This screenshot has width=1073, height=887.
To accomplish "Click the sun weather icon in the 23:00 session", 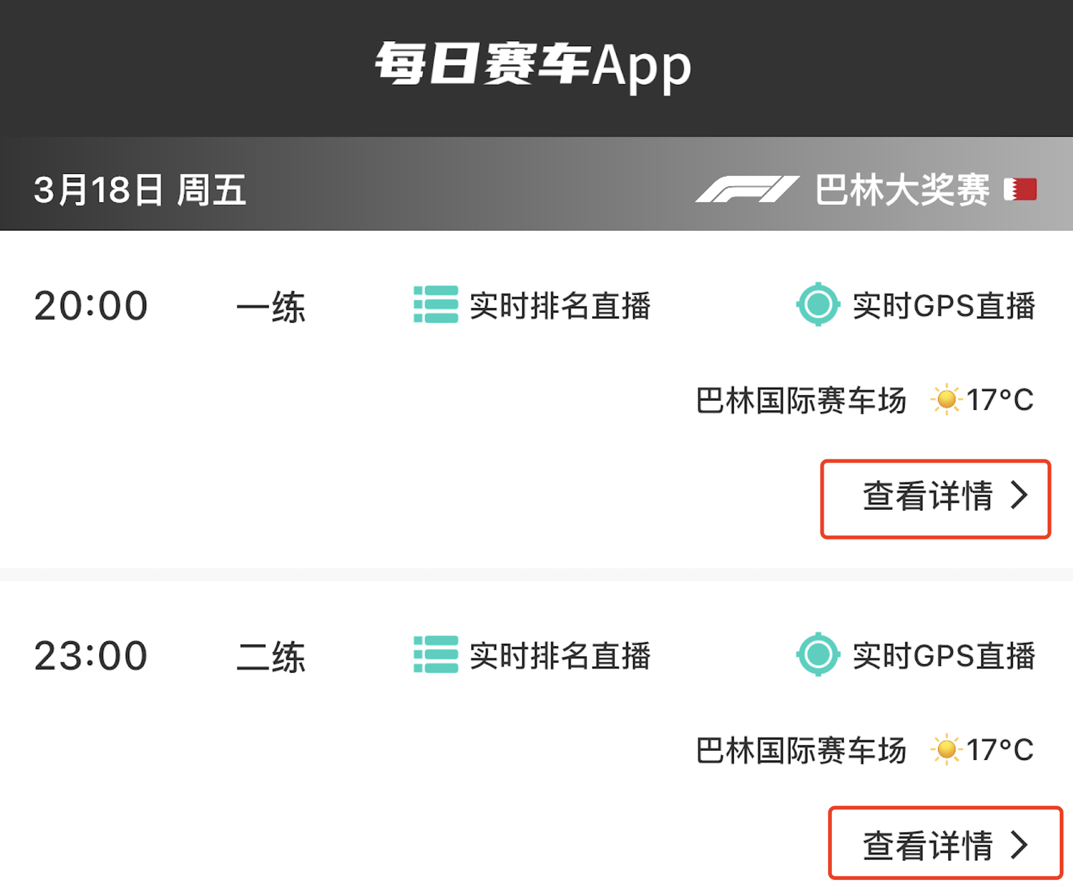I will pos(946,750).
